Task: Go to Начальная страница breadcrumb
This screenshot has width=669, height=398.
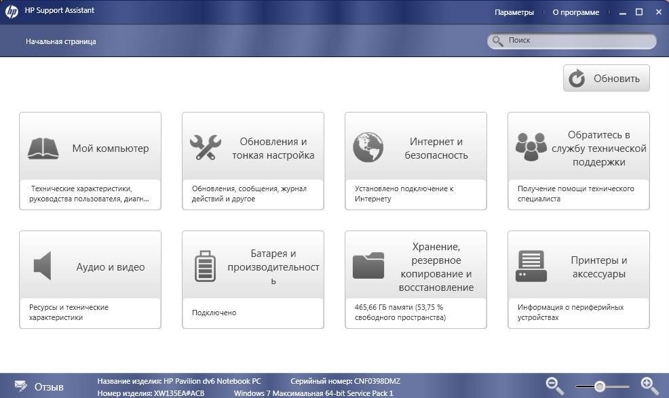Action: click(x=61, y=41)
